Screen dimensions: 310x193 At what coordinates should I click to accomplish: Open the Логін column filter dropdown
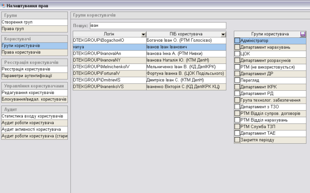(x=143, y=34)
